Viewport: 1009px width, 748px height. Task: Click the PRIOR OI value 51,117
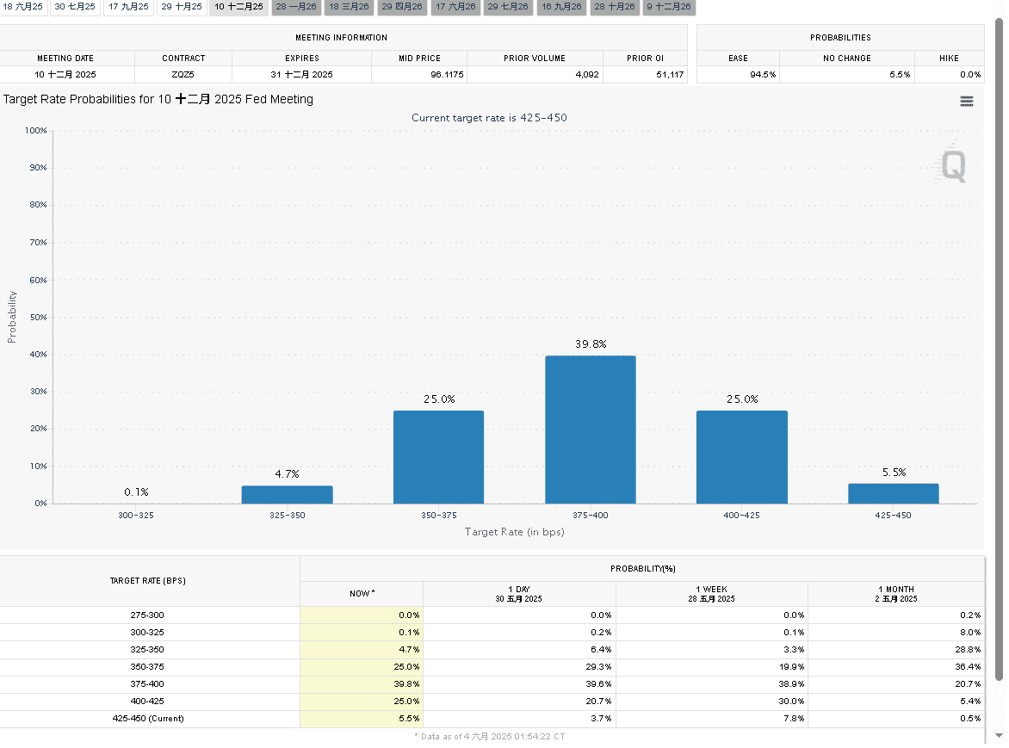(x=670, y=75)
